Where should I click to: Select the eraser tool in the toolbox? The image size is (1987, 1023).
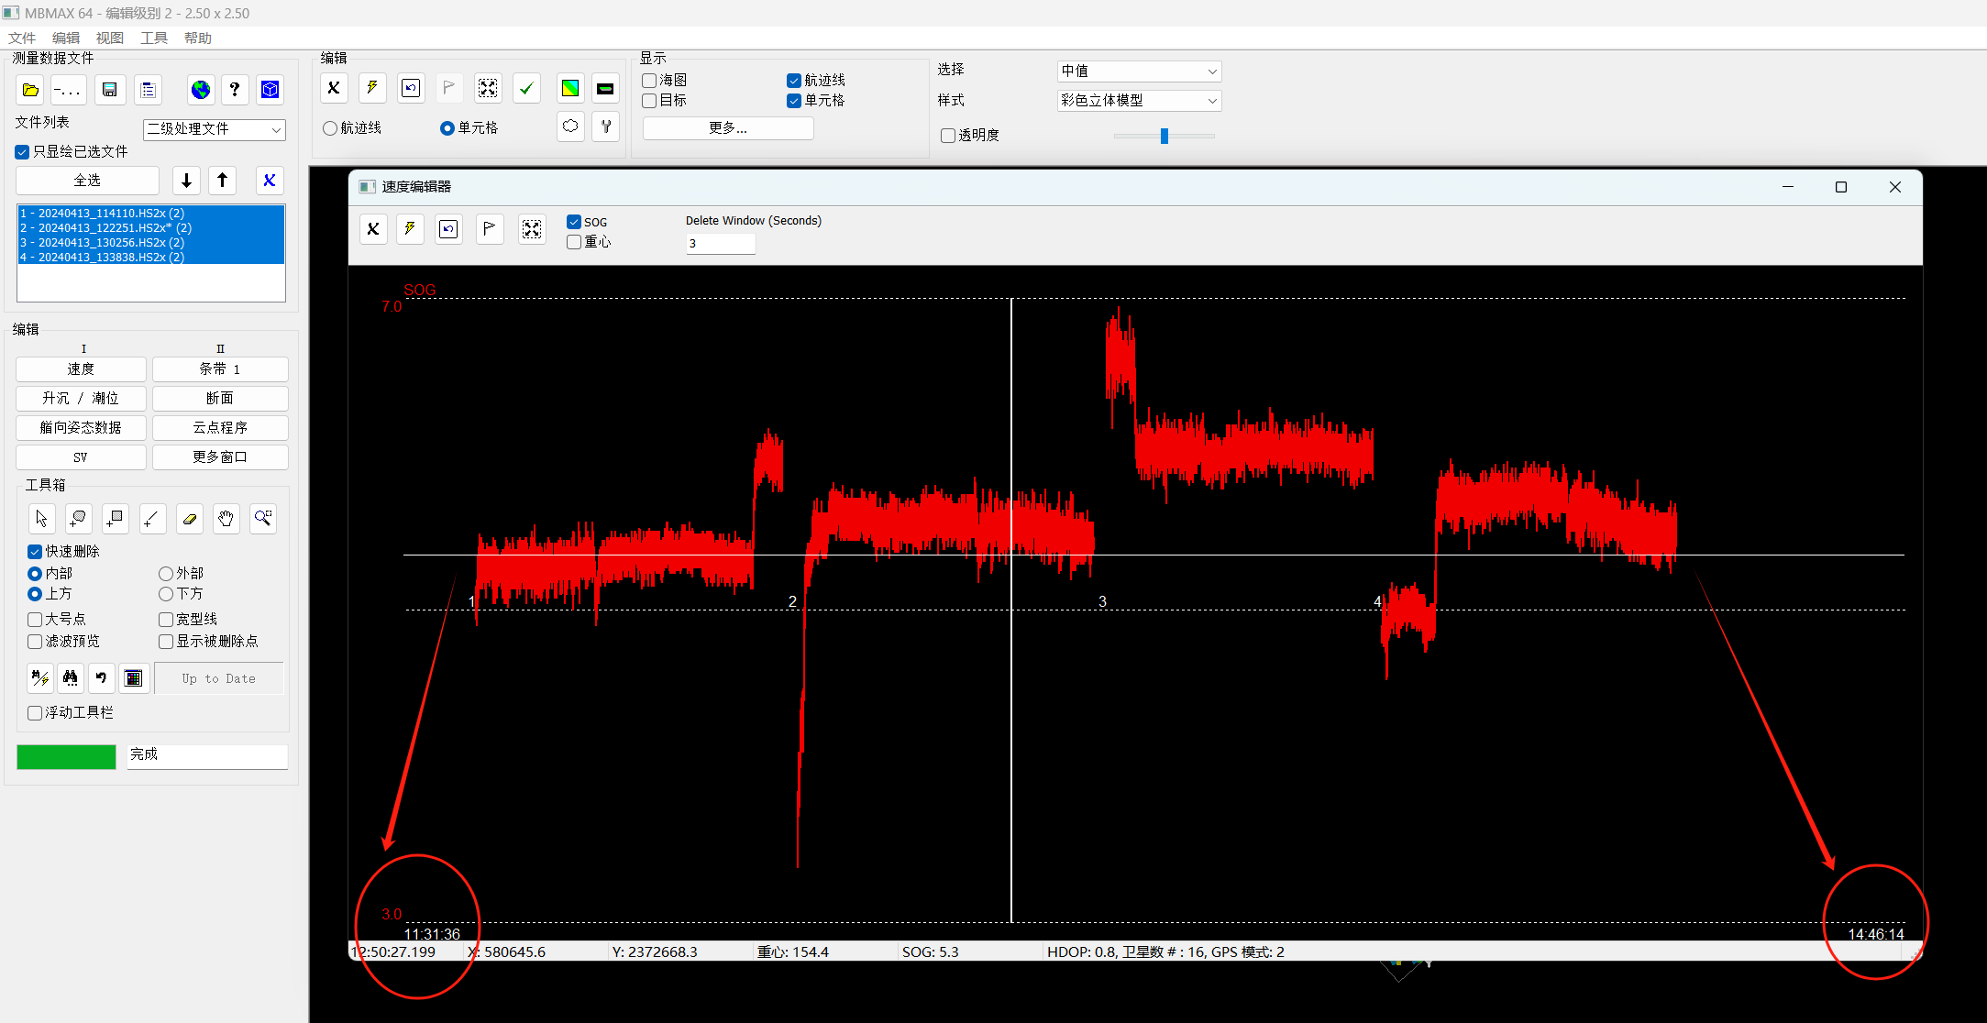point(189,518)
